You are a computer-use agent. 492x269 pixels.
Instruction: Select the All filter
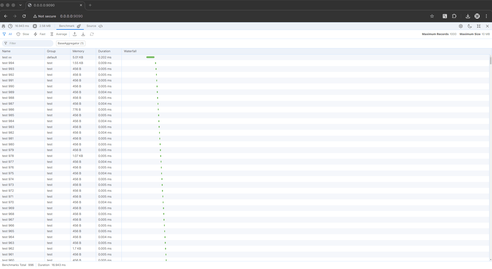[x=7, y=34]
